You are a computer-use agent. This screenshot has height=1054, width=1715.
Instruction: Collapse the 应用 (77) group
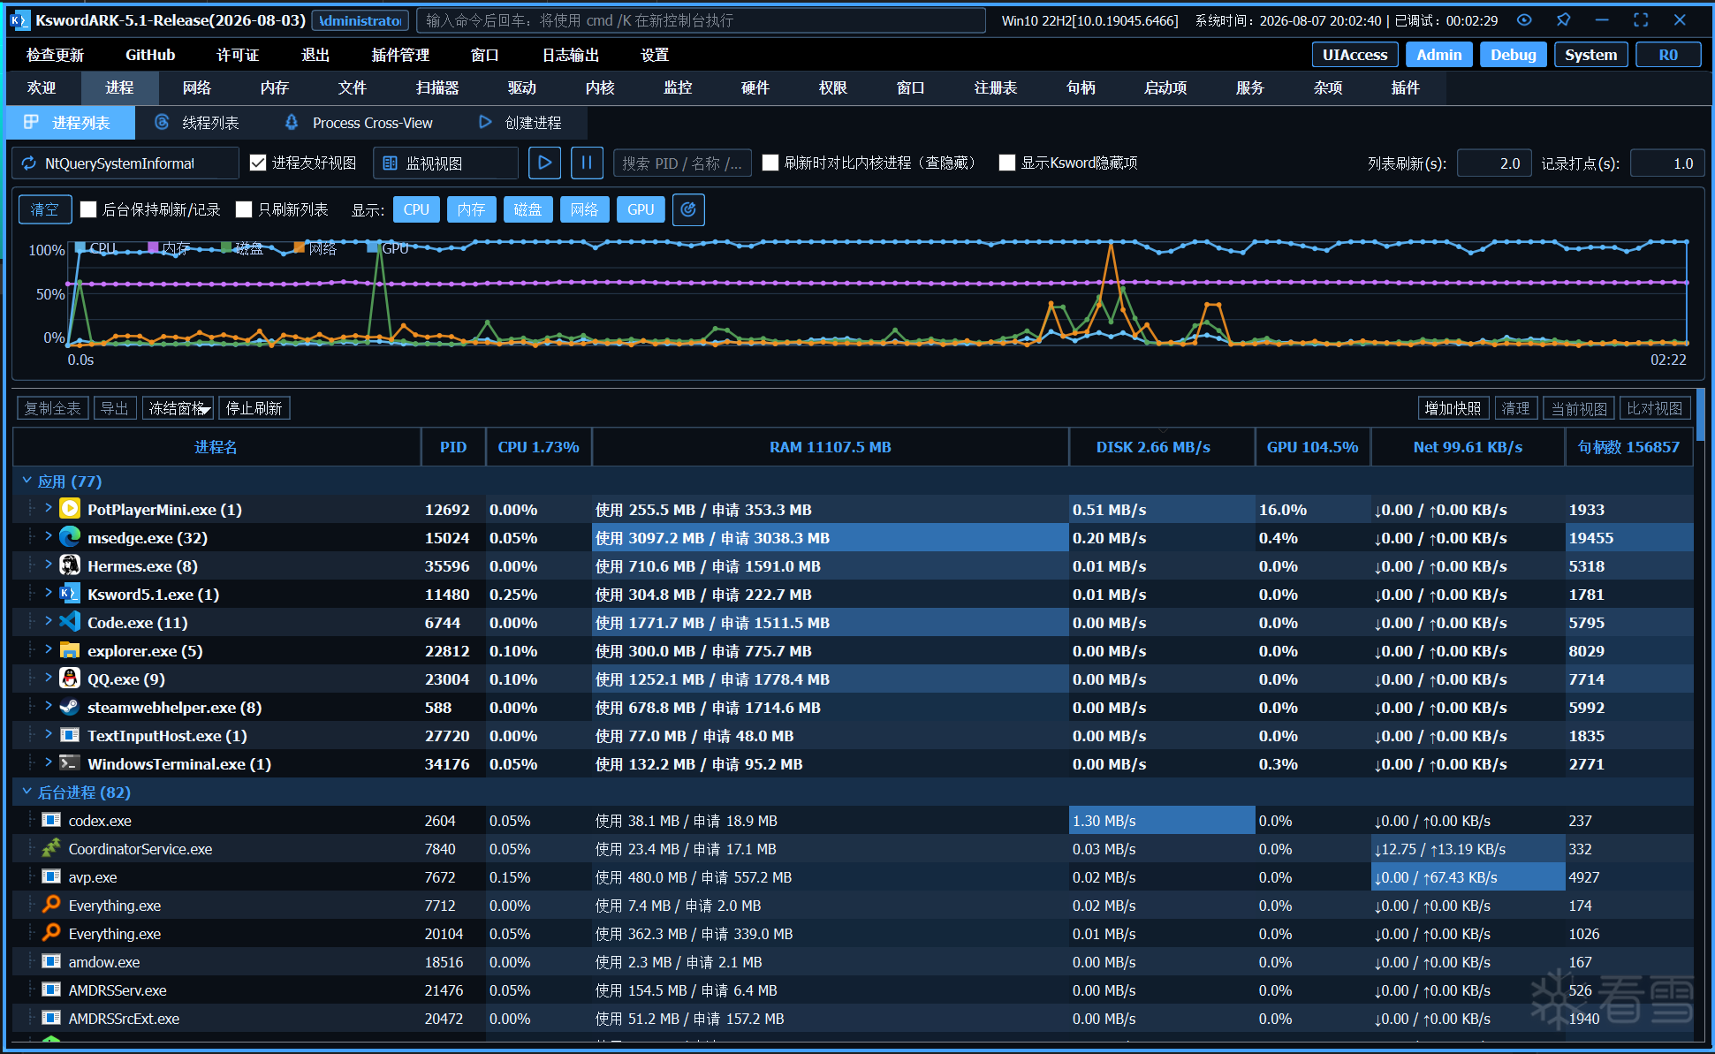pos(27,481)
